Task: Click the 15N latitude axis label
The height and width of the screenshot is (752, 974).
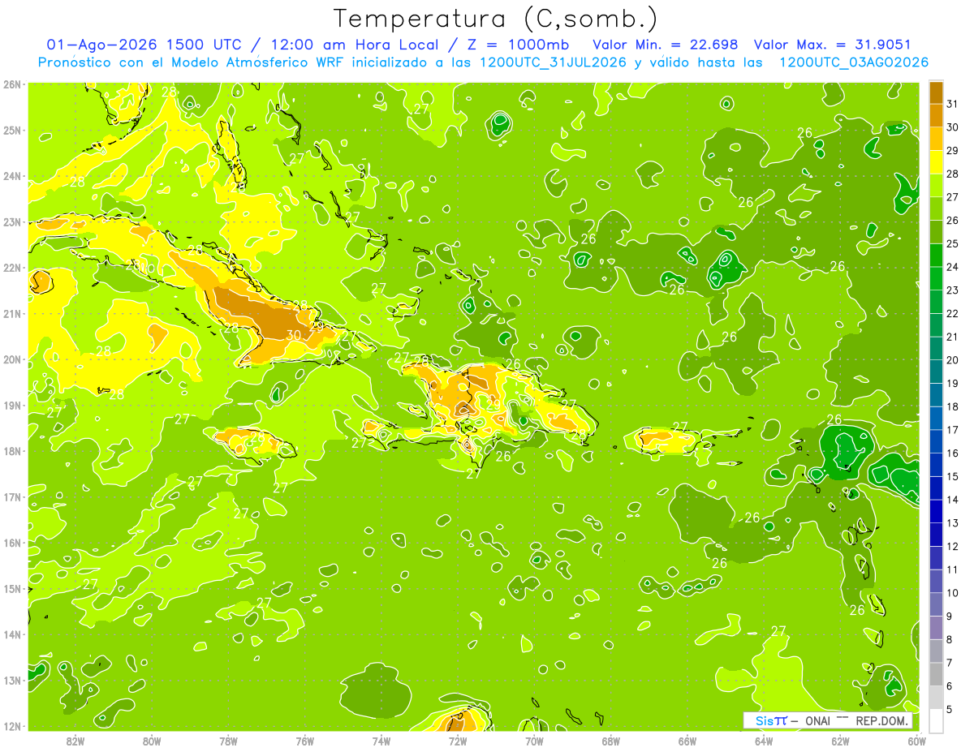Action: click(12, 588)
